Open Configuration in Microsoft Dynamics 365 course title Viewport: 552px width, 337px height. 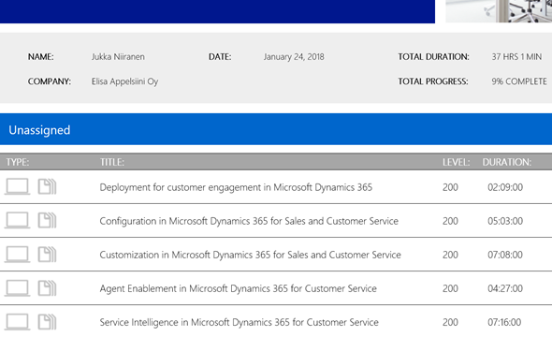249,221
